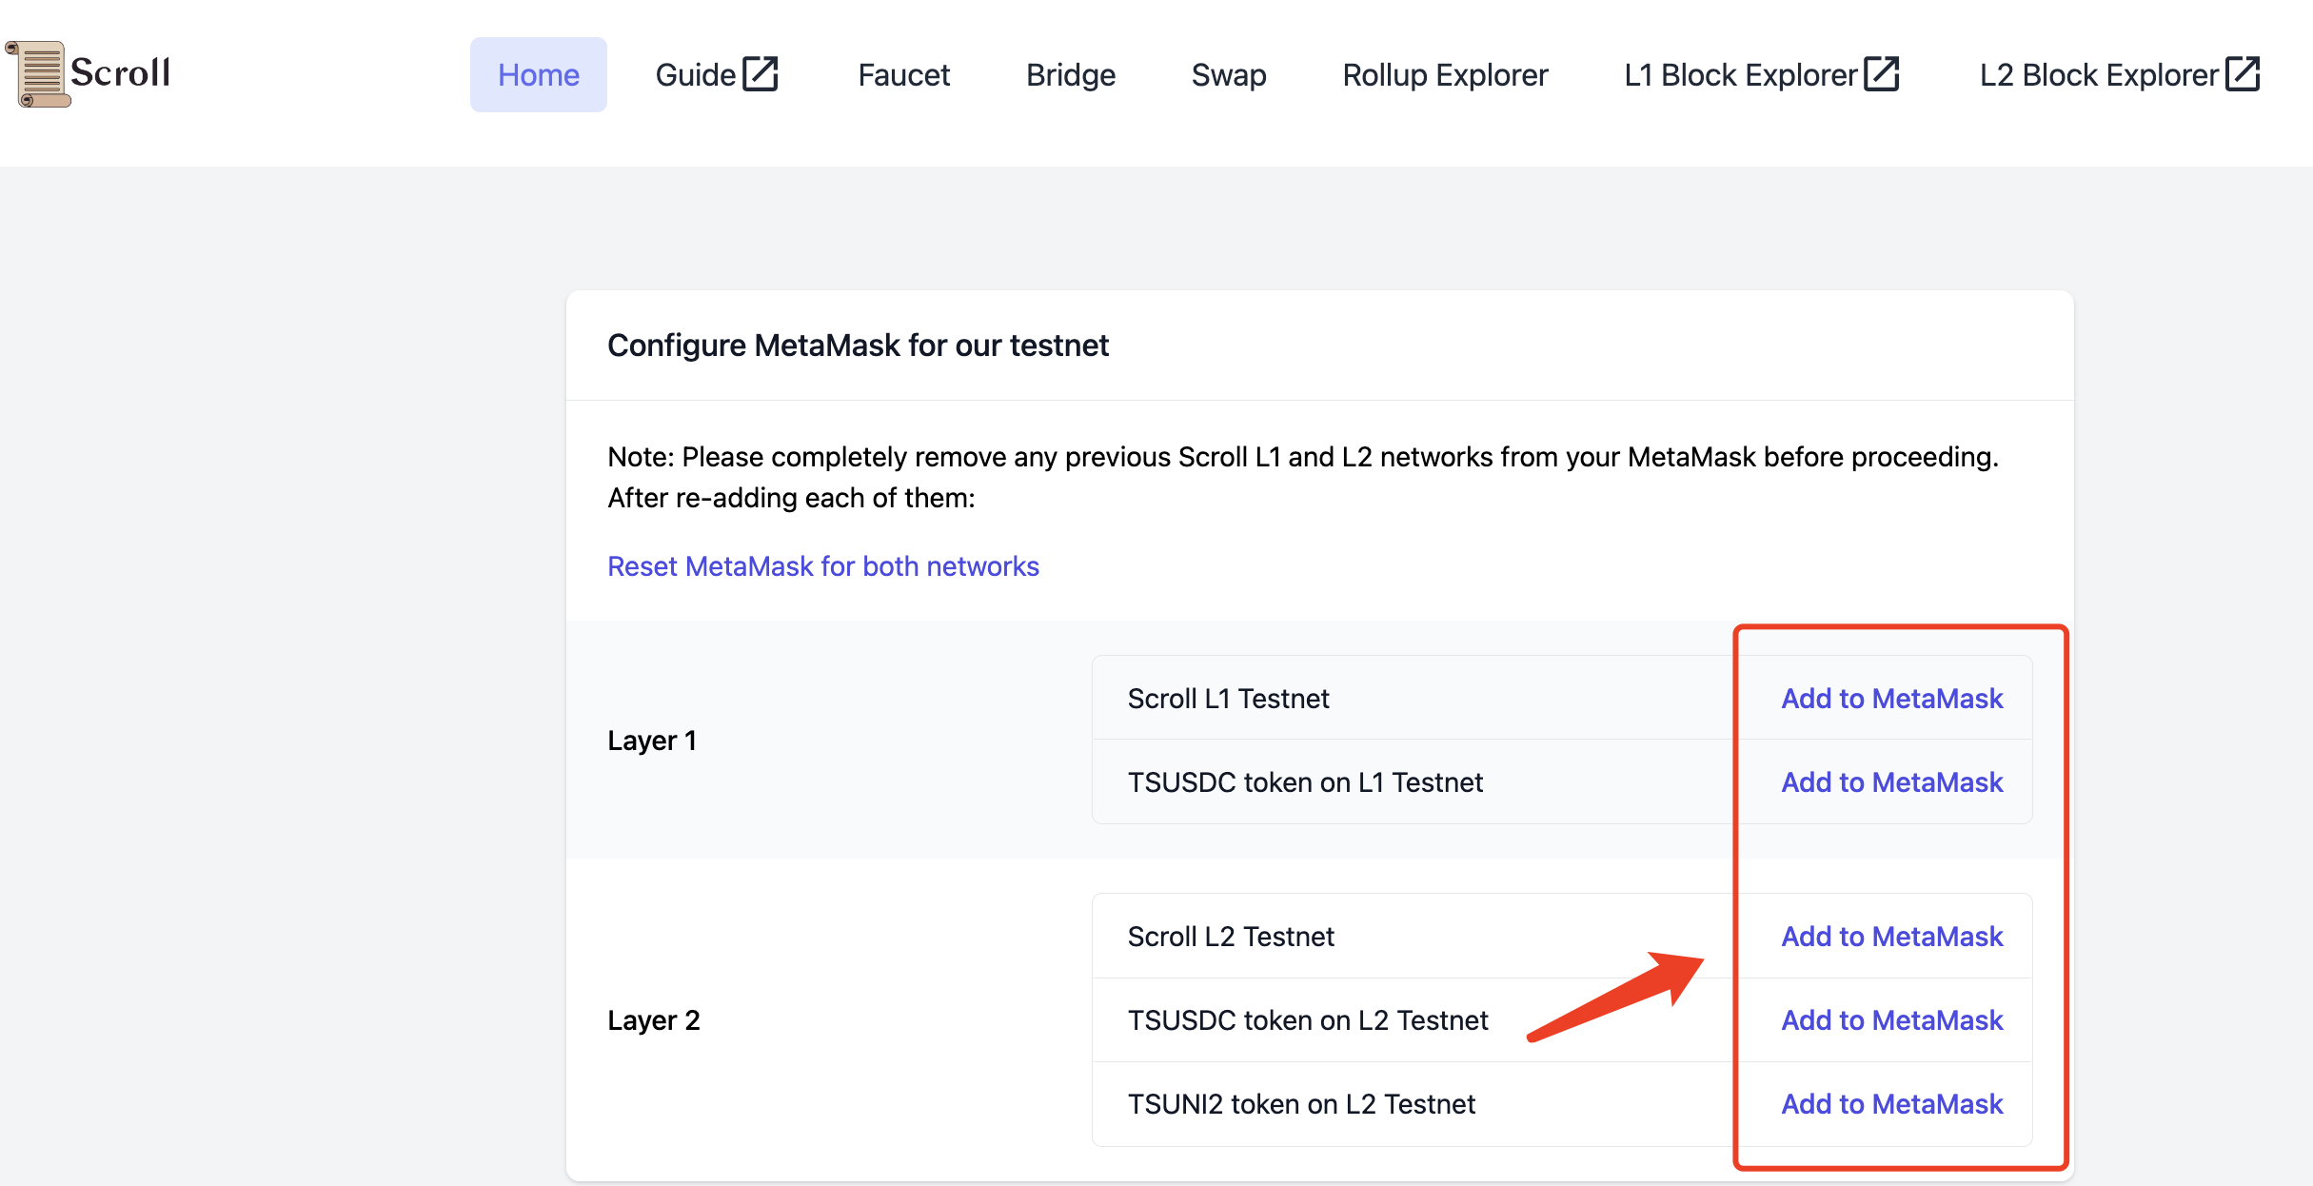
Task: Navigate to the Swap page
Action: click(1229, 74)
